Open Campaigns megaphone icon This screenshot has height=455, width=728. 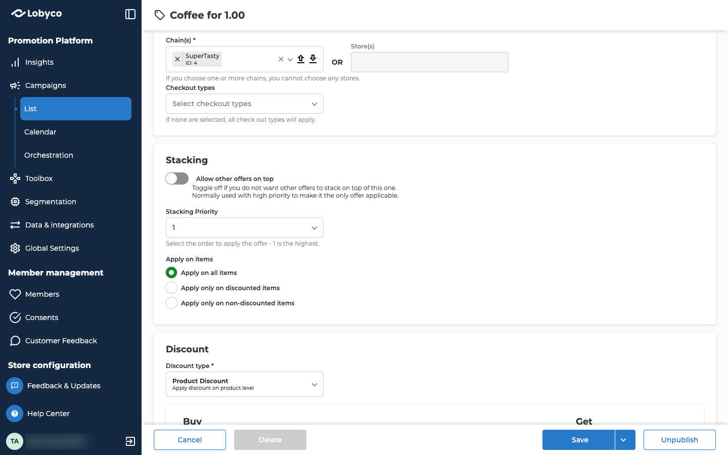15,85
